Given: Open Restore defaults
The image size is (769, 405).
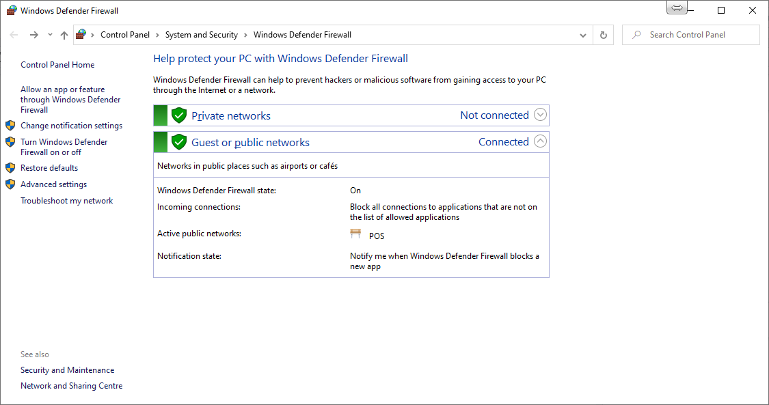Looking at the screenshot, I should point(49,167).
